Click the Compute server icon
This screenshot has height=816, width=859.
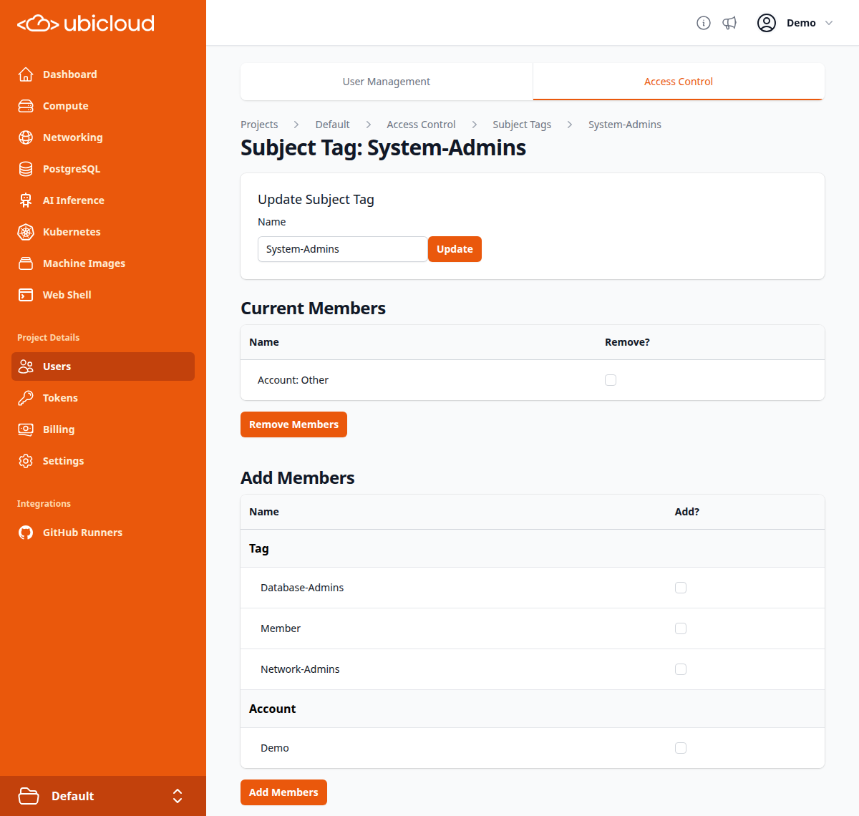click(x=26, y=106)
